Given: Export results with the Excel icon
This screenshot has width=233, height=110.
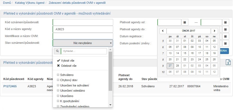Looking at the screenshot, I should pos(228,62).
